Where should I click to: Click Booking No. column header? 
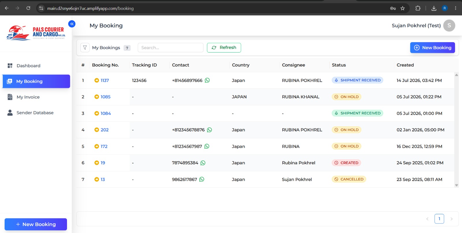105,65
